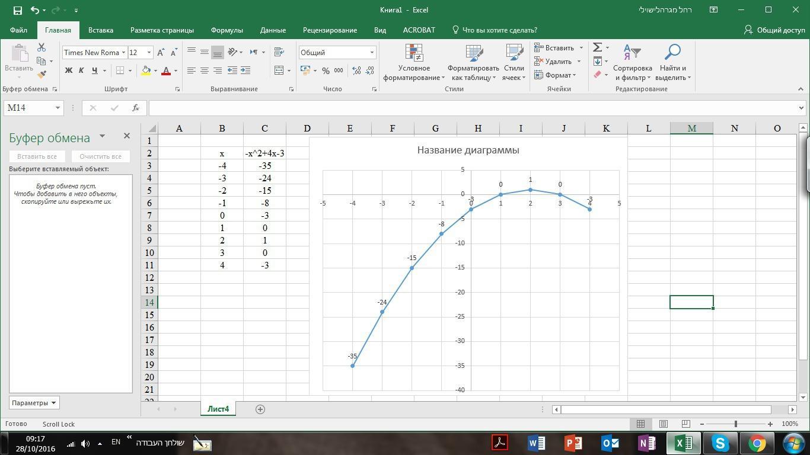Screen dimensions: 810x455
Task: Click the center alignment icon
Action: [205, 71]
